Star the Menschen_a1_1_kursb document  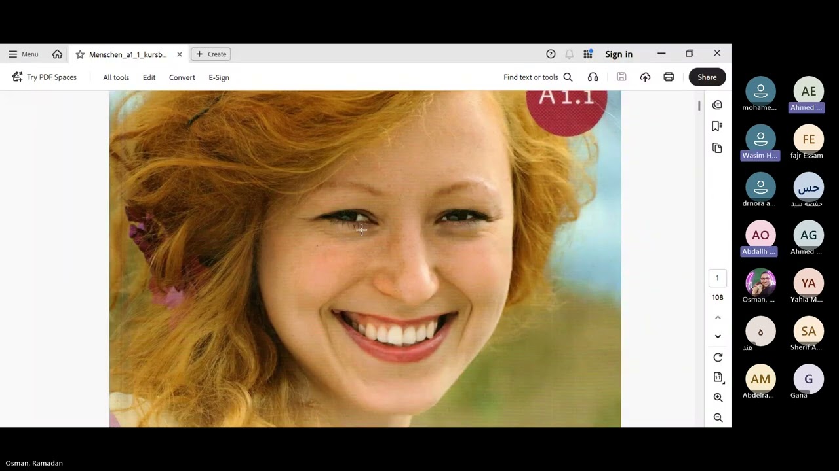pos(80,54)
